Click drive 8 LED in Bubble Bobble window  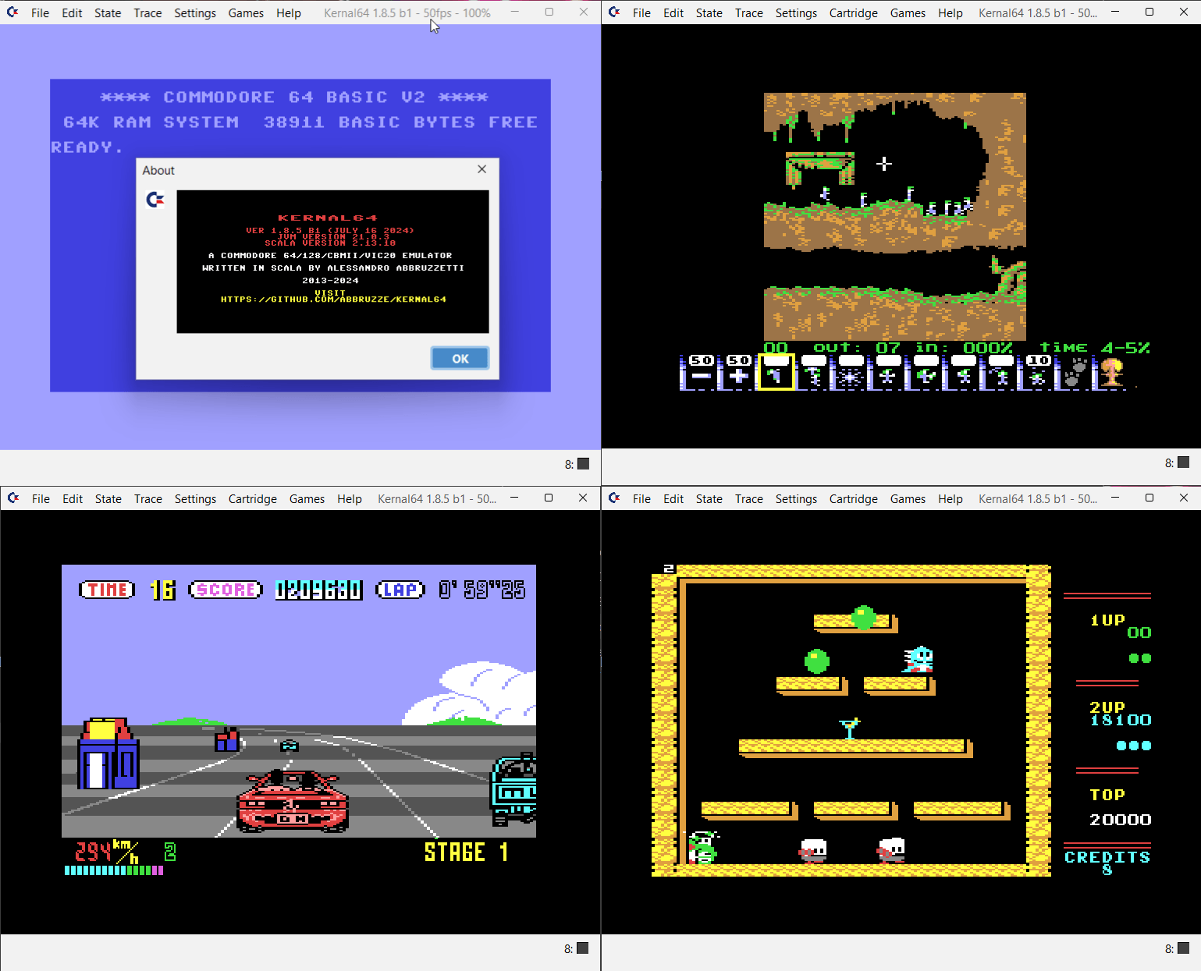tap(1183, 948)
